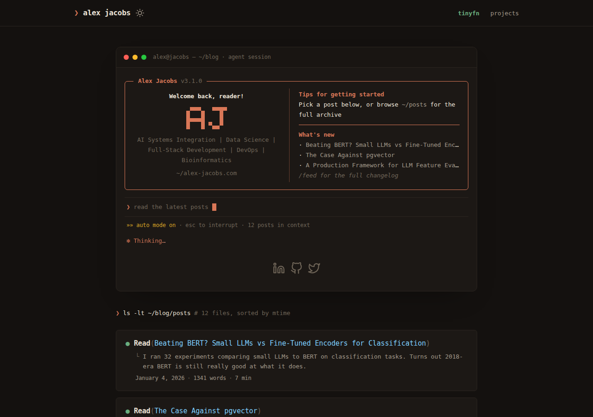
Task: Click the 'Thinking…' status line
Action: (x=146, y=240)
